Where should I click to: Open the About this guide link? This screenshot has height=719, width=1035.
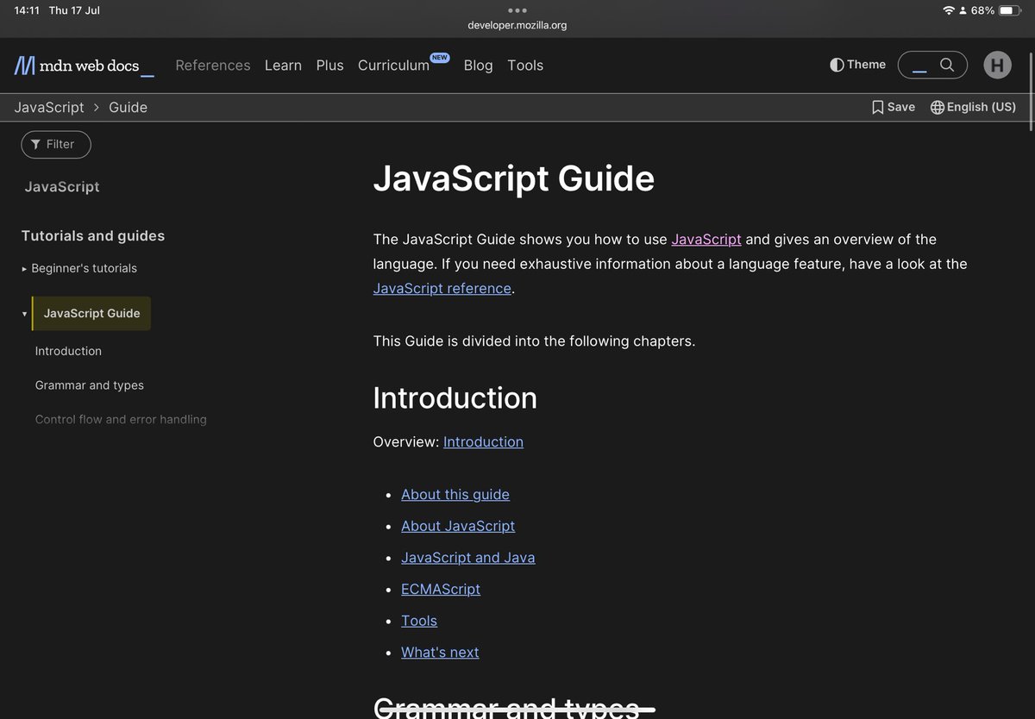point(455,495)
